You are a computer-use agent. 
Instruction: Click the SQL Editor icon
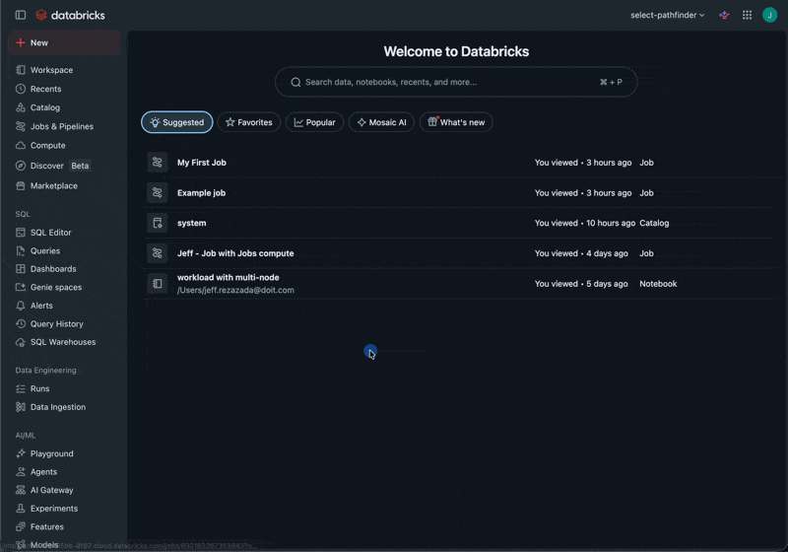21,233
